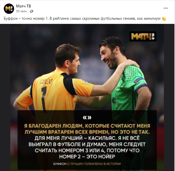The height and width of the screenshot is (171, 175).
Task: Open post options three-dot menu
Action: coord(166,8)
